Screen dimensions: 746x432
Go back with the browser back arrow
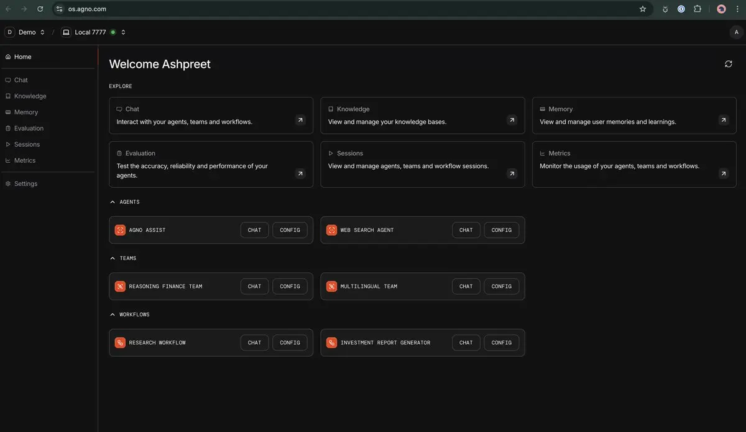tap(8, 9)
